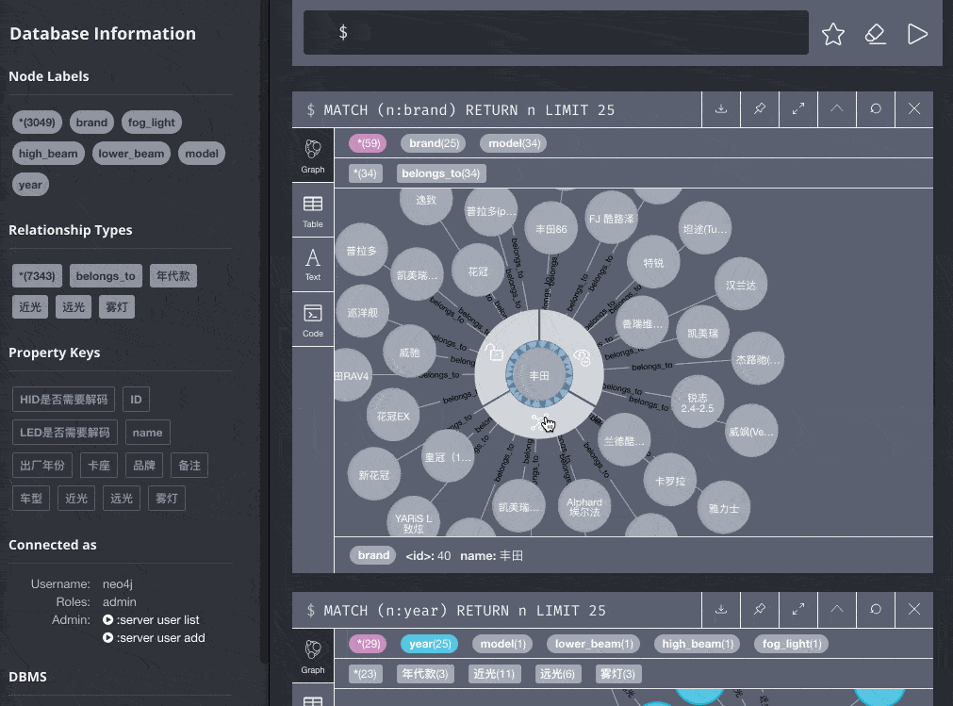Select high_beam(1) label in year frame

click(698, 644)
